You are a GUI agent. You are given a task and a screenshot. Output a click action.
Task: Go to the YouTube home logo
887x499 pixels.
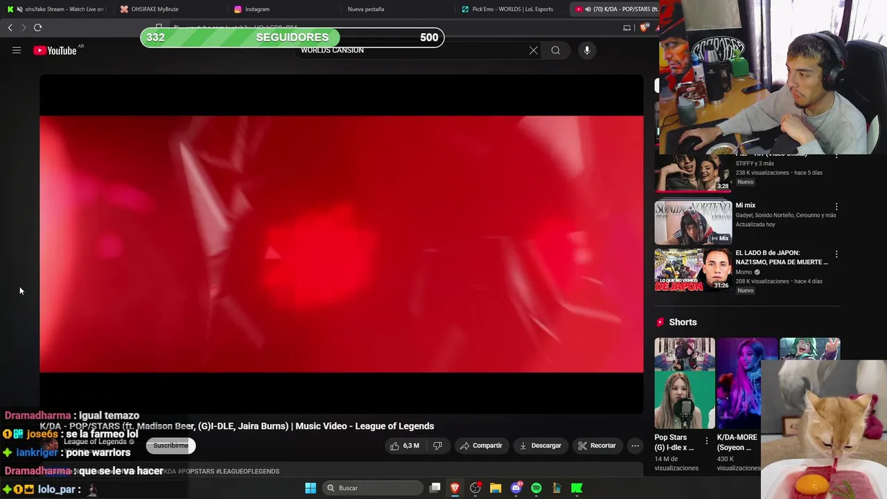tap(55, 50)
